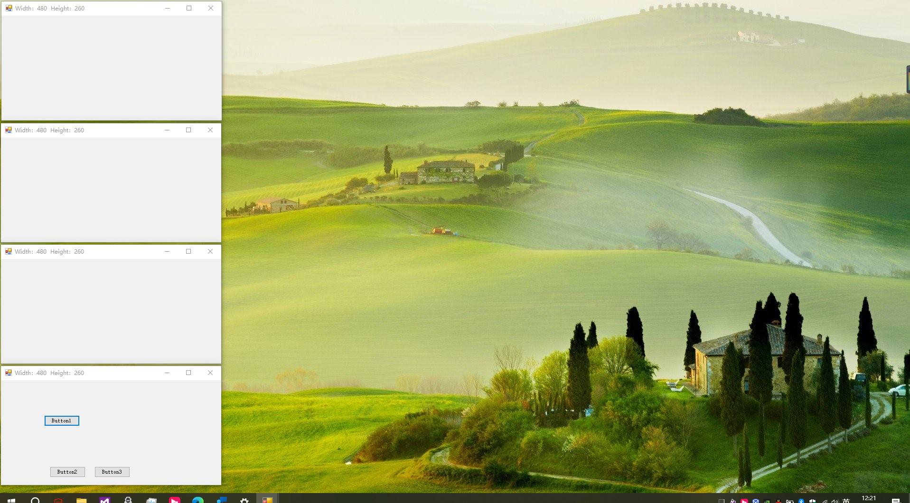Select the topmost window's "Width: 480 Height: 260" title
The width and height of the screenshot is (910, 503).
pos(50,9)
